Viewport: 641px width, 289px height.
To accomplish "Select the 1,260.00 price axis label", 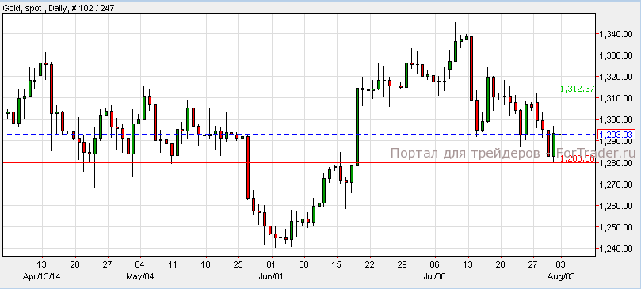I will pos(616,206).
